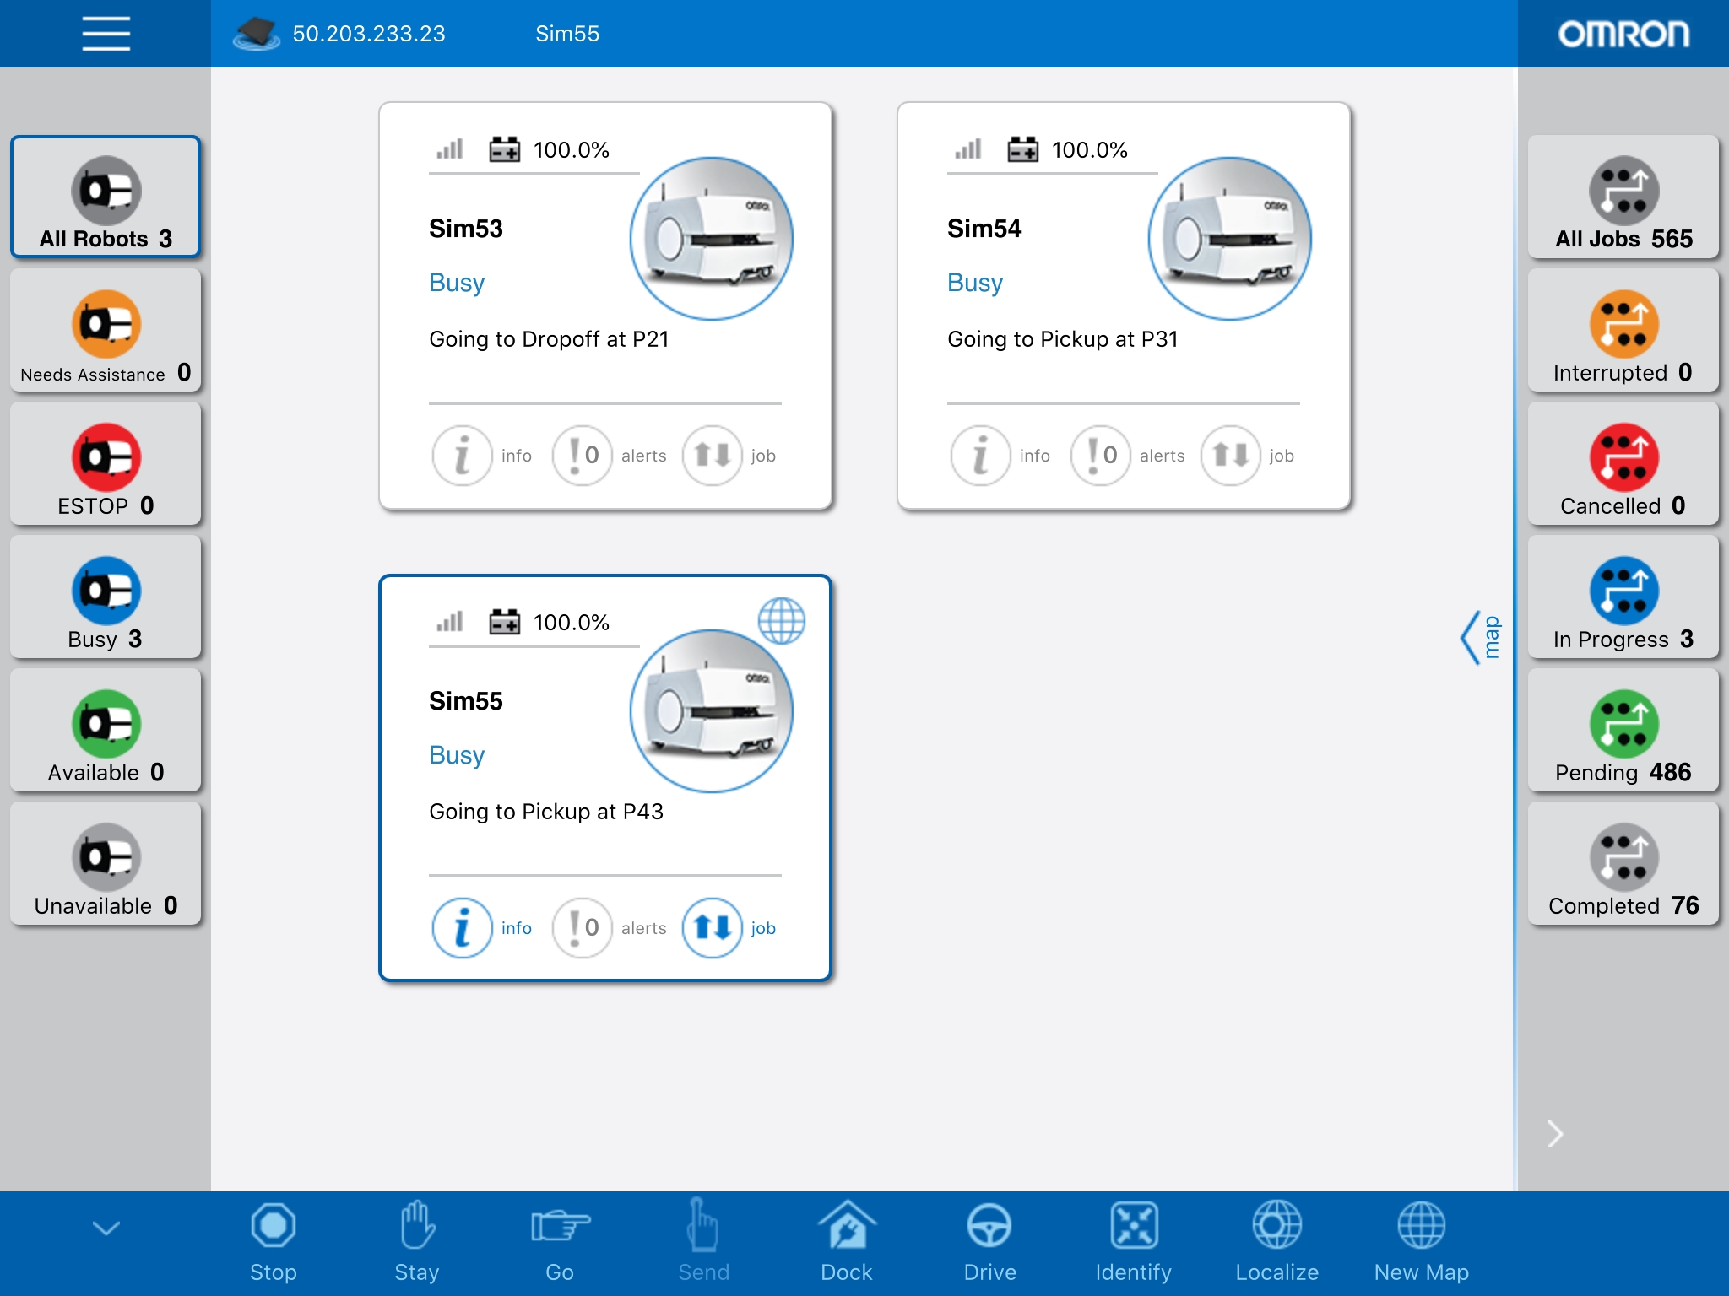Viewport: 1729px width, 1296px height.
Task: Collapse the bottom toolbar chevron
Action: click(x=106, y=1228)
